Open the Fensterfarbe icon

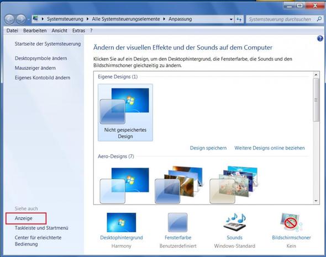[178, 222]
